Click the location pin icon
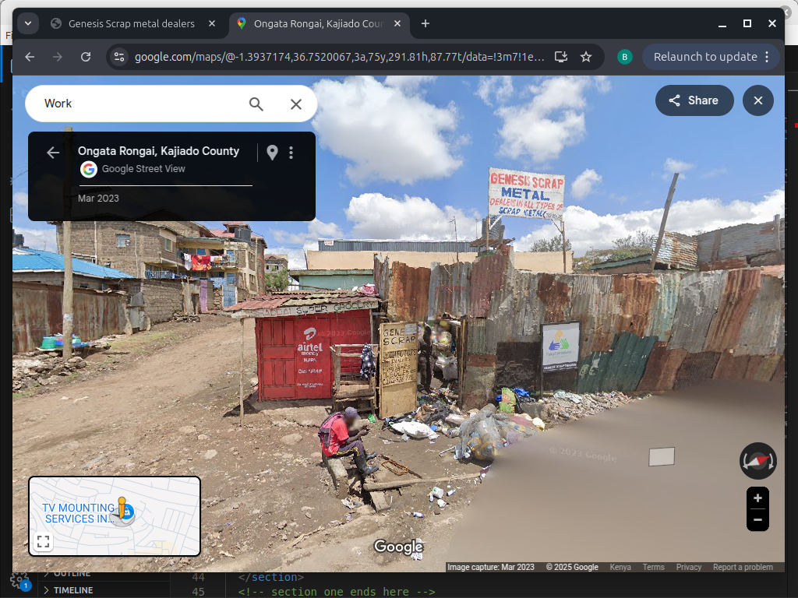The image size is (798, 598). (272, 153)
